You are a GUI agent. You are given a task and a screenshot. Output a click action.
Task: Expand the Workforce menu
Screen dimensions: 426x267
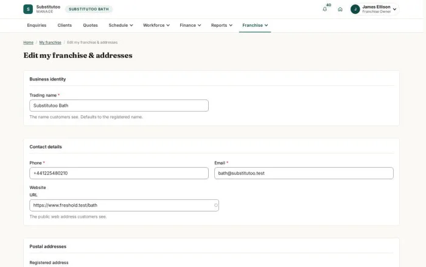(x=156, y=26)
